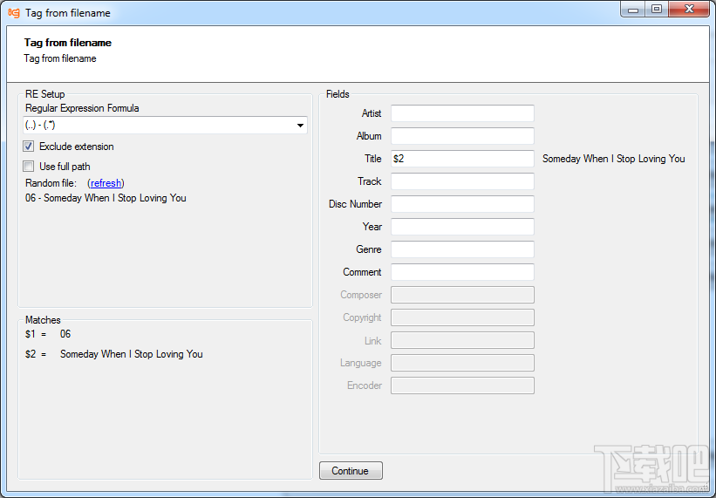
Task: Click the application icon in the title bar
Action: pyautogui.click(x=14, y=13)
